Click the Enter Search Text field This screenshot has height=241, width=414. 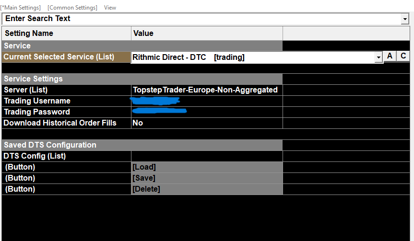coord(201,19)
